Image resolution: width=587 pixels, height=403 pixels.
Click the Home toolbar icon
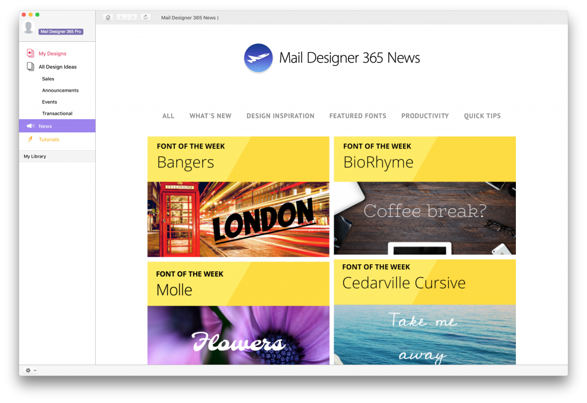(108, 18)
